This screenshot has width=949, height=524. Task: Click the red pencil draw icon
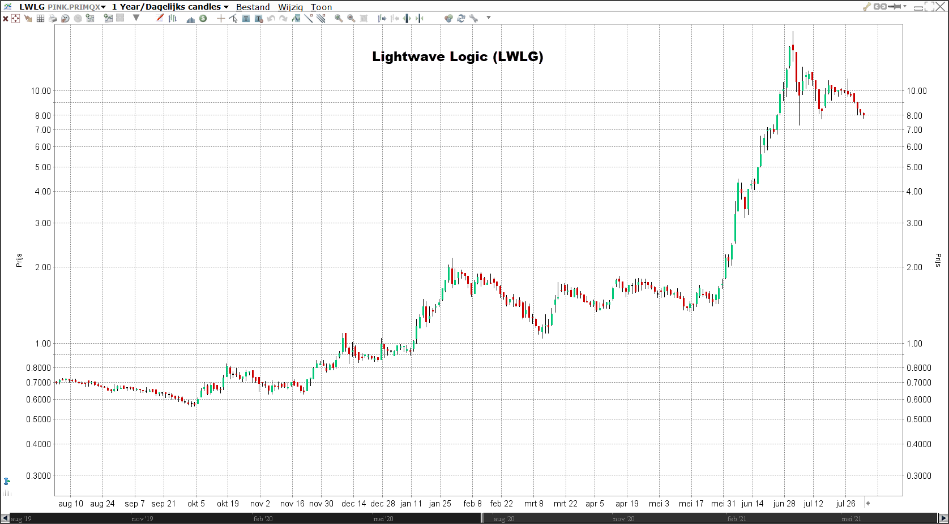tap(160, 18)
